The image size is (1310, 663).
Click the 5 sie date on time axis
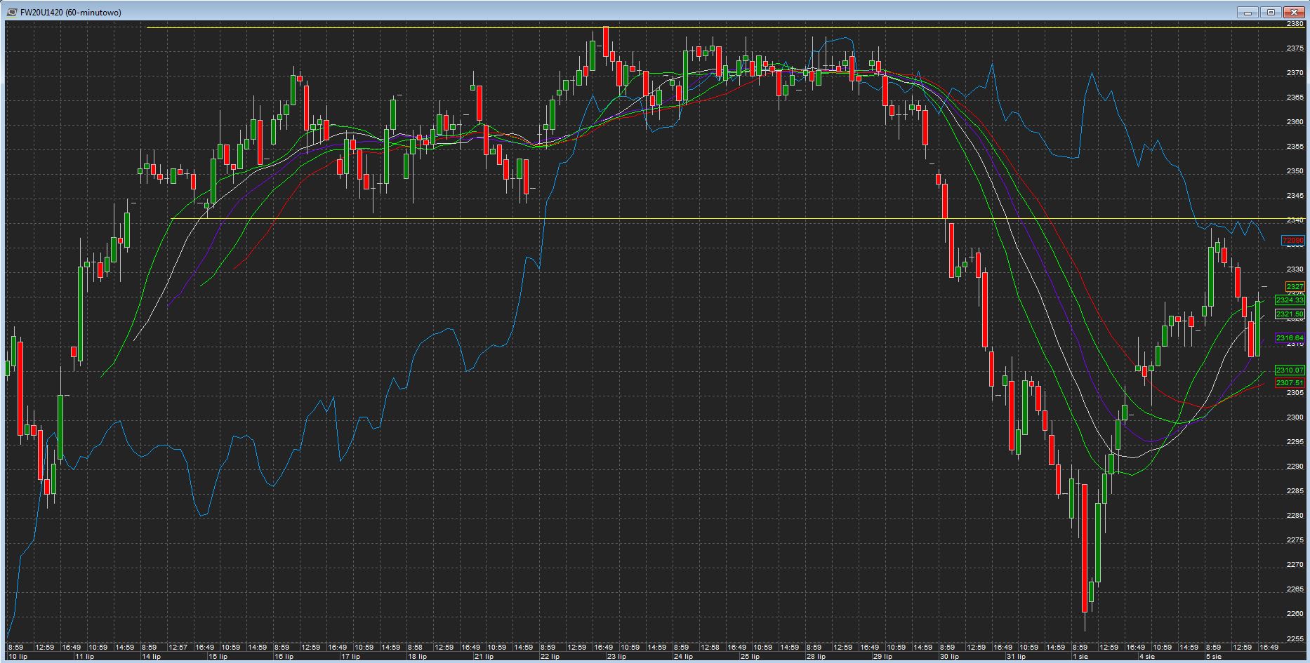[1214, 657]
